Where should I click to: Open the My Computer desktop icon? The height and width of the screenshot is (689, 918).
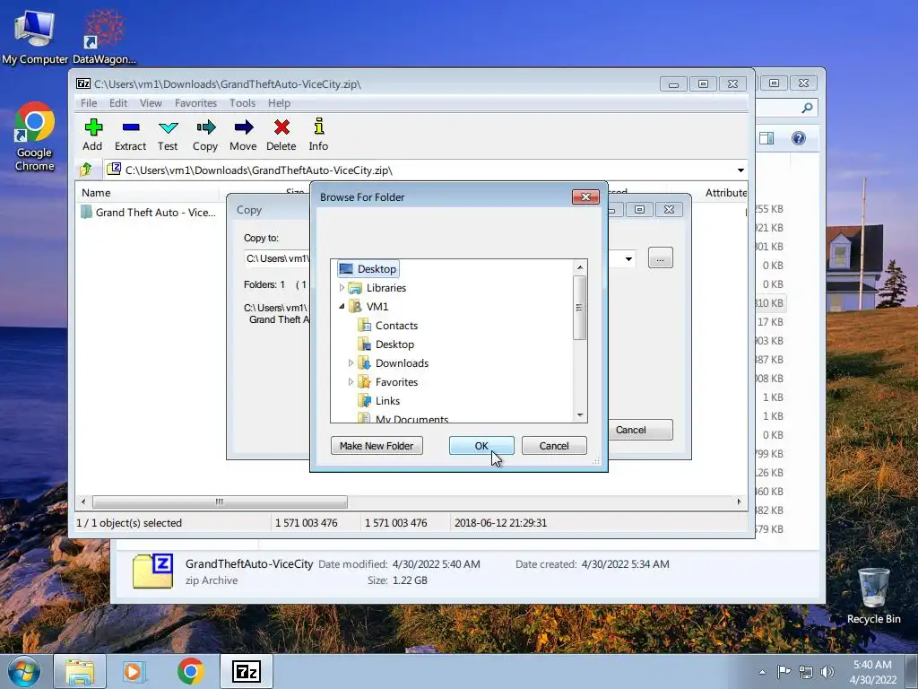(x=35, y=36)
